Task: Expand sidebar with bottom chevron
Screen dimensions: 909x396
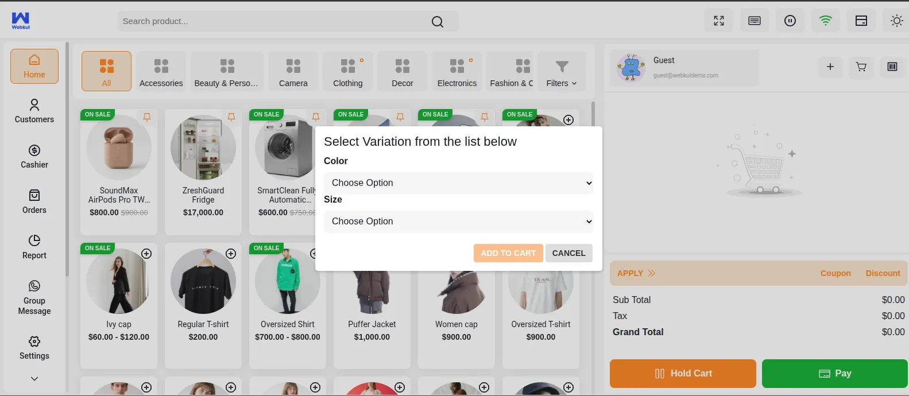Action: pyautogui.click(x=34, y=379)
